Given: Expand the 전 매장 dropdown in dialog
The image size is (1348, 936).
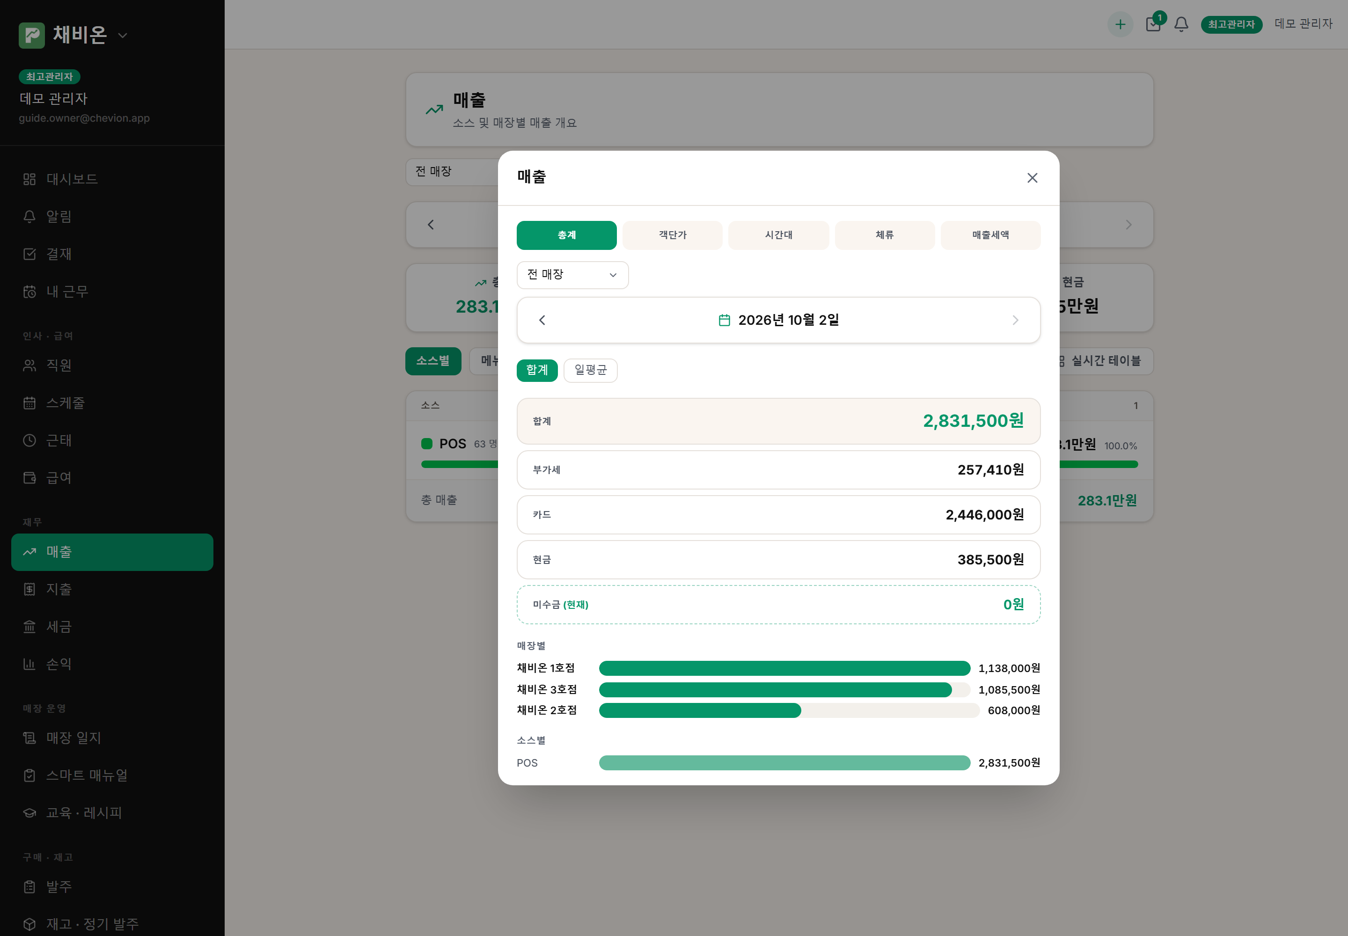Looking at the screenshot, I should tap(572, 275).
